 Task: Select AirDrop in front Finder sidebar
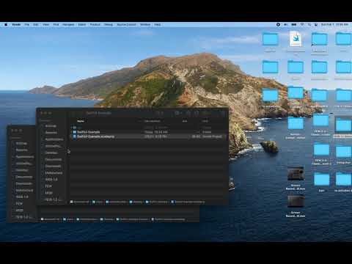point(51,126)
